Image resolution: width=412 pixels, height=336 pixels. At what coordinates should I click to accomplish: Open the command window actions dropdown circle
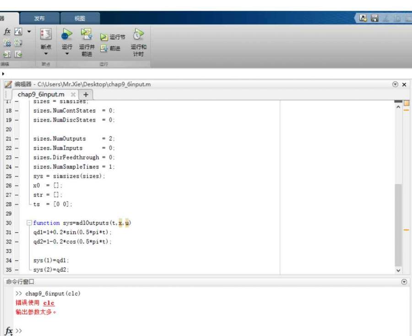404,282
